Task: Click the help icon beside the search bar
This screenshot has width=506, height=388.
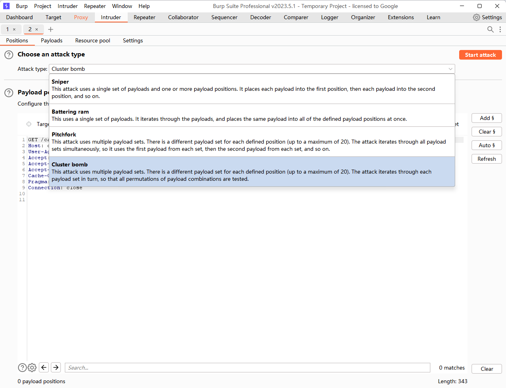Action: (x=22, y=368)
